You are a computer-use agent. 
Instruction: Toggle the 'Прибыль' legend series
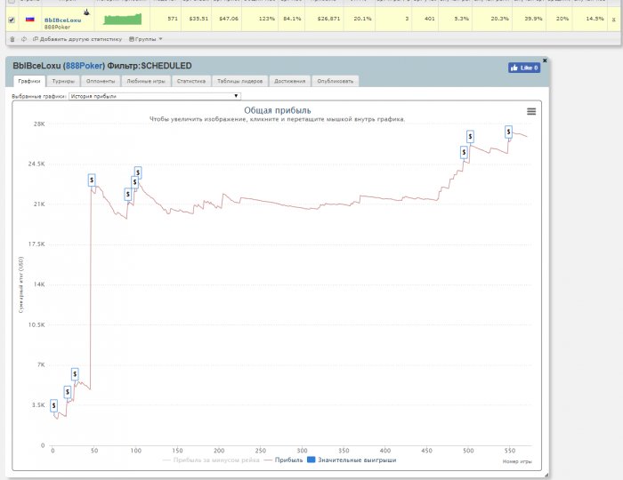pyautogui.click(x=283, y=460)
